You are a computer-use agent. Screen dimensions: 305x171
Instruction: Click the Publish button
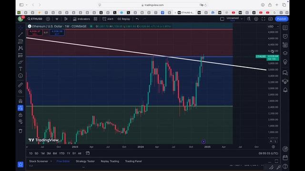tap(282, 19)
